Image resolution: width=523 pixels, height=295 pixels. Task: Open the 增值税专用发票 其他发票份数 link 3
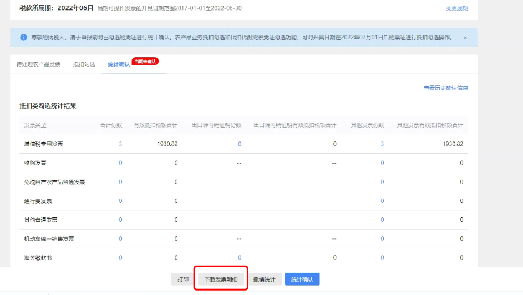pyautogui.click(x=382, y=144)
